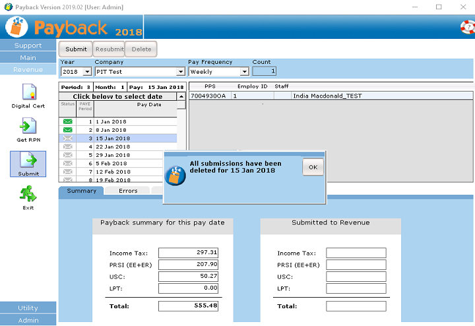Select the Summary tab
475x326 pixels.
tap(81, 191)
